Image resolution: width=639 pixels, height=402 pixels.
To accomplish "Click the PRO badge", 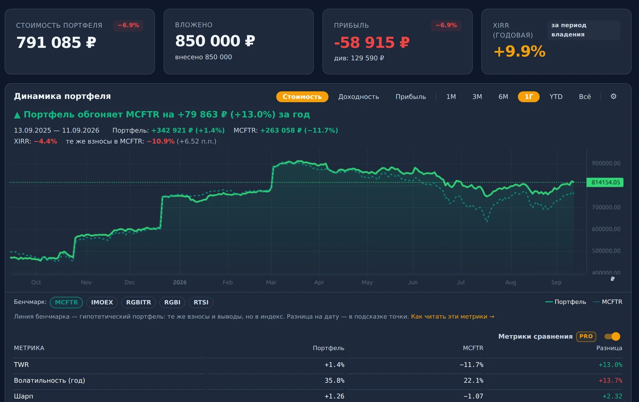I will (x=586, y=336).
